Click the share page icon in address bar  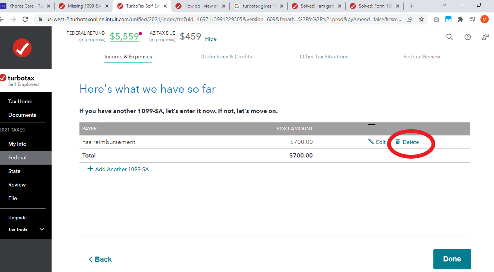[x=409, y=19]
